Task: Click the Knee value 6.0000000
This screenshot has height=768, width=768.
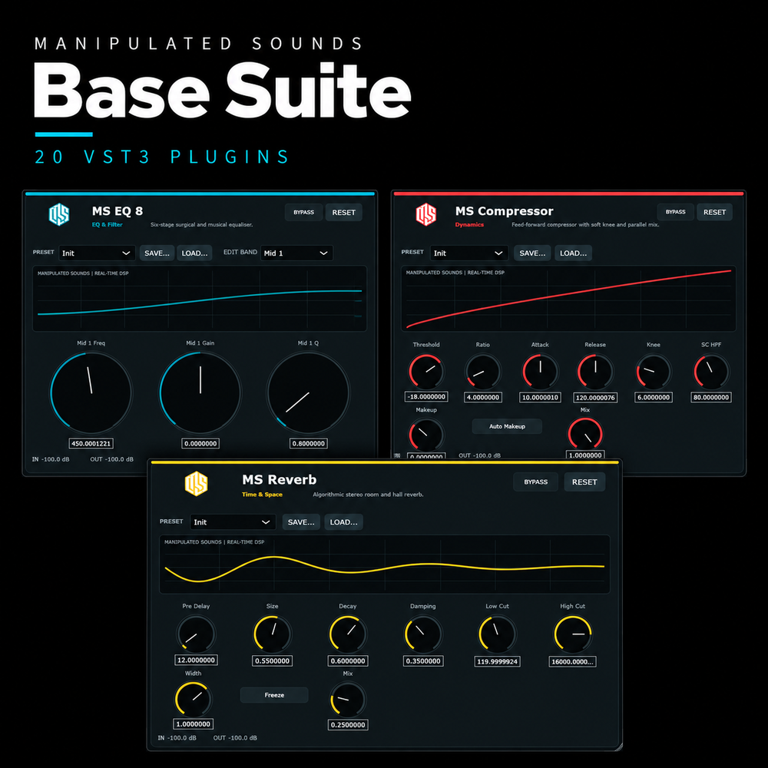Action: (x=654, y=397)
